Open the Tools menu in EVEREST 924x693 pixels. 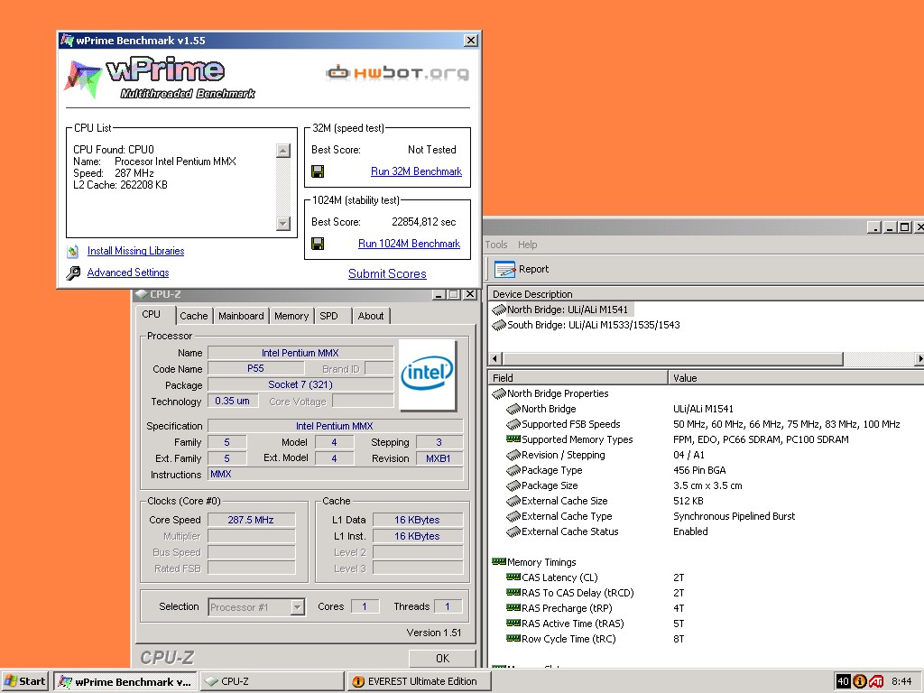(x=496, y=245)
